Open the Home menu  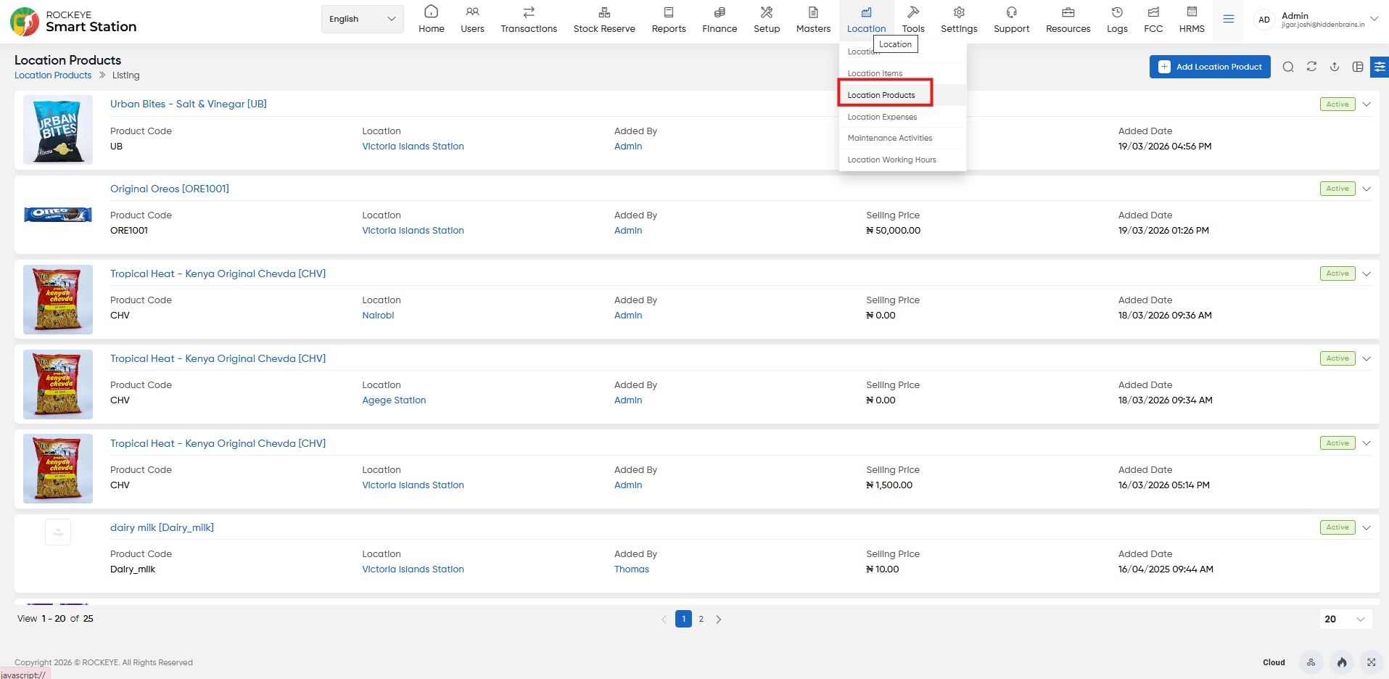click(432, 20)
